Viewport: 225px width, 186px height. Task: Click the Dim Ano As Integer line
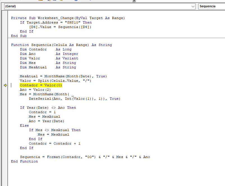[49, 54]
